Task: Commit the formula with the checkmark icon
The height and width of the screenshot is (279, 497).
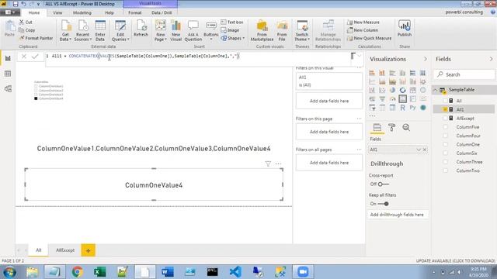Action: [x=35, y=57]
